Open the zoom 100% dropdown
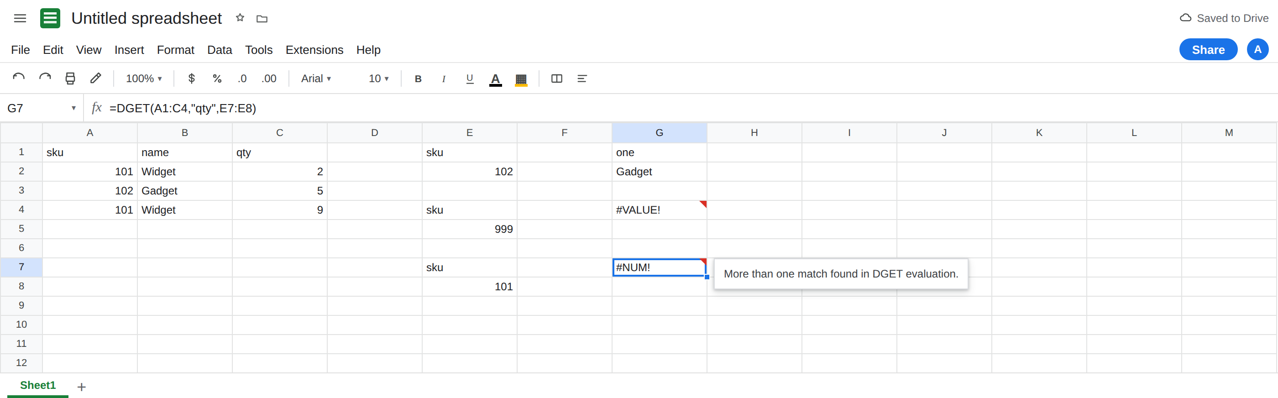 pos(144,79)
